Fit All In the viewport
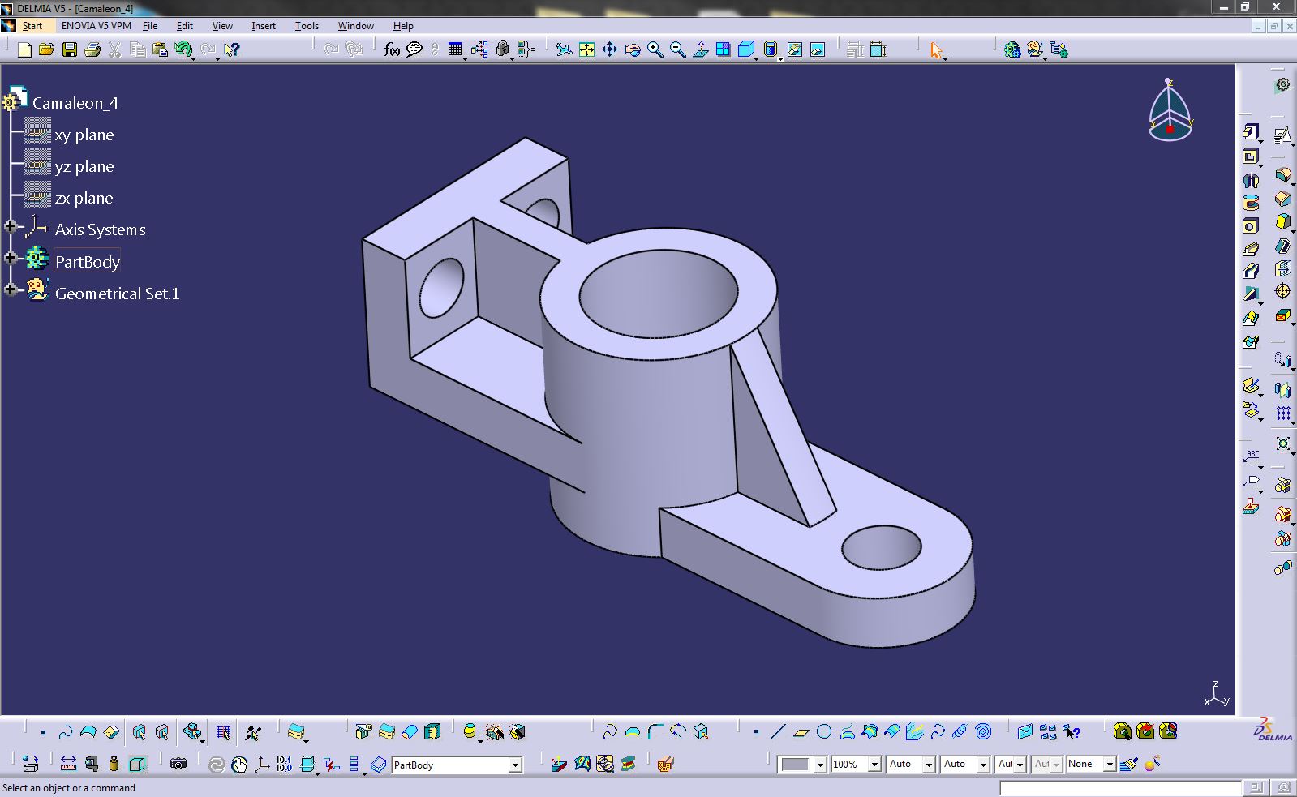1297x797 pixels. click(x=586, y=50)
